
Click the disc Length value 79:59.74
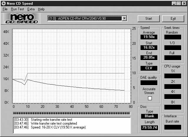149,128
